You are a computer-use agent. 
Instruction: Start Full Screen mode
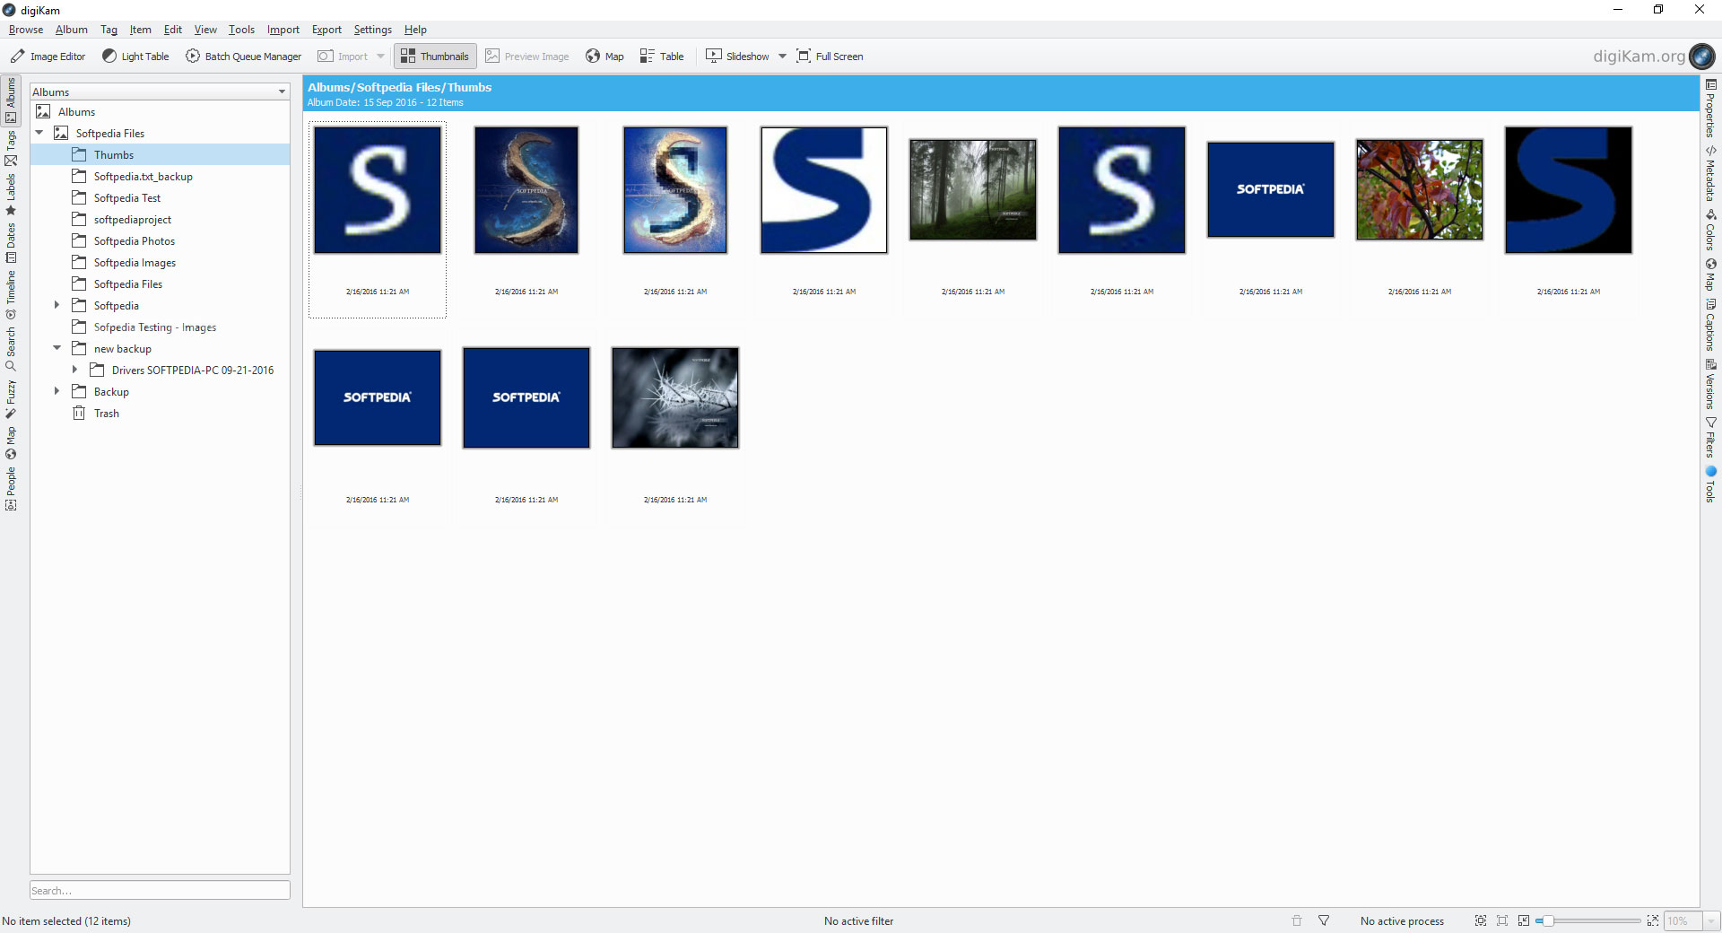[x=830, y=57]
